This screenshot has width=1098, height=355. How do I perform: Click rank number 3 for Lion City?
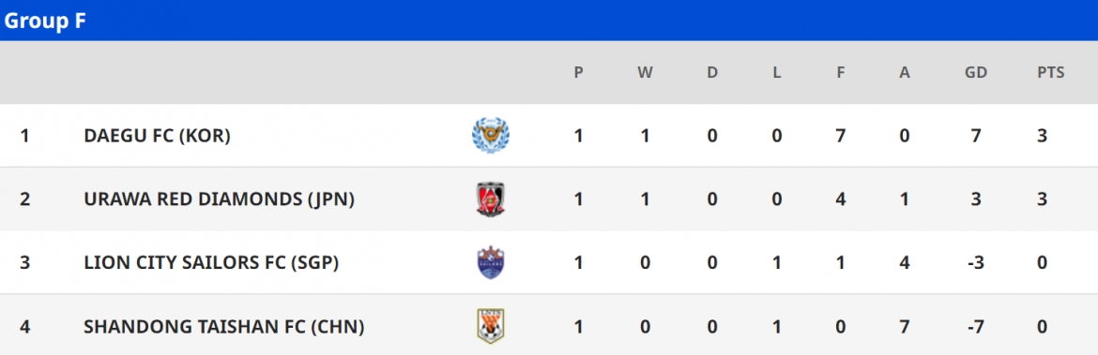click(x=25, y=263)
